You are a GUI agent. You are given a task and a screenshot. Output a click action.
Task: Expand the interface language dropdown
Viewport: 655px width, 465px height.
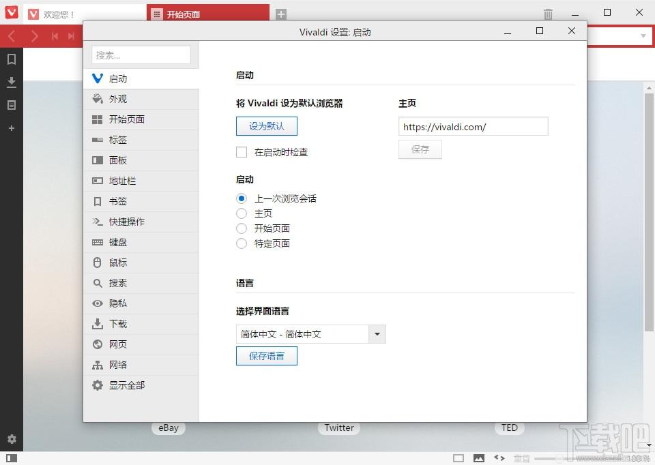377,334
